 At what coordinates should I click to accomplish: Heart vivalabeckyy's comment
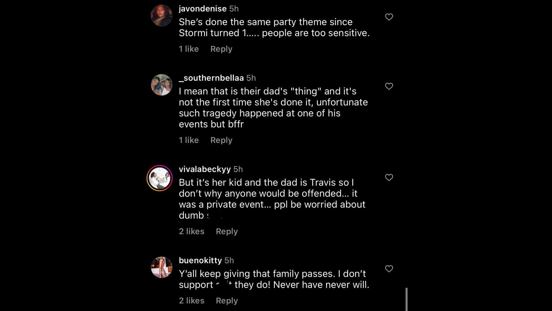(x=389, y=178)
